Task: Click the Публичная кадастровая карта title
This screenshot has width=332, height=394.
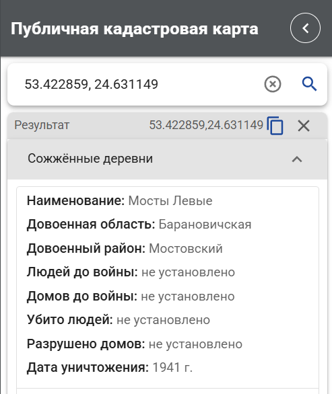Action: click(x=135, y=29)
